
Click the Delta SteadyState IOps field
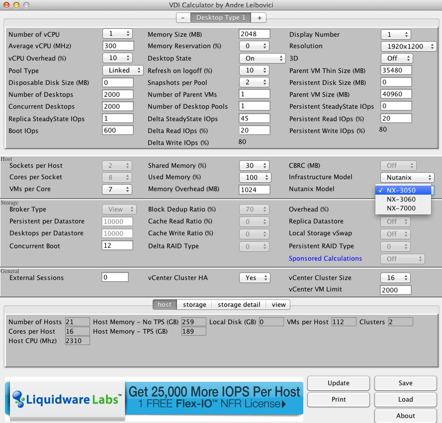tap(254, 118)
